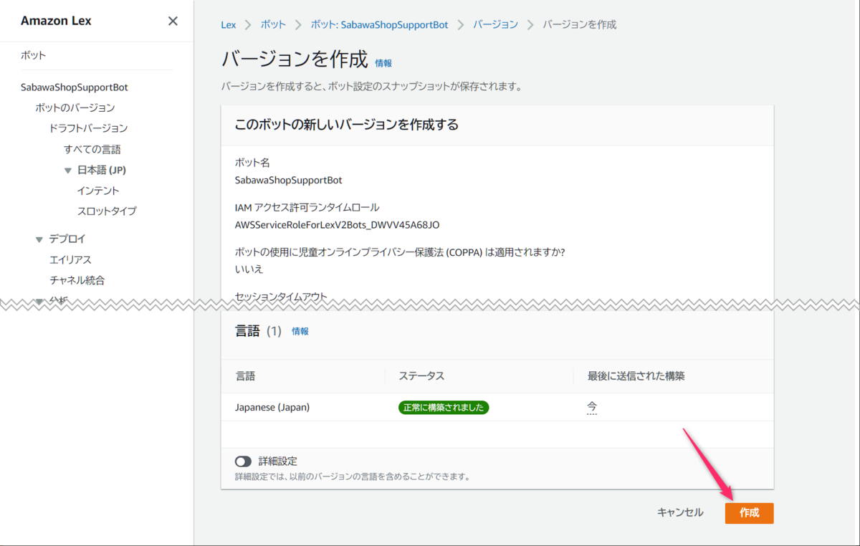Collapse the デプロイ section arrow
This screenshot has height=546, width=860.
tap(39, 239)
